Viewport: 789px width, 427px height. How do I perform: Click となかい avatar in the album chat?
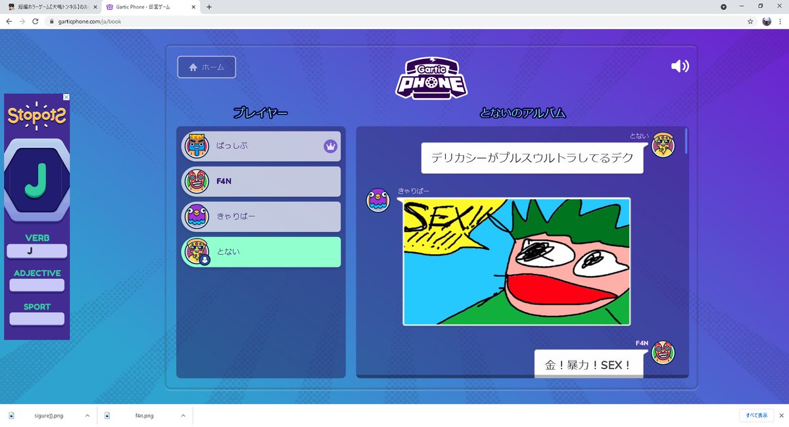click(x=663, y=145)
